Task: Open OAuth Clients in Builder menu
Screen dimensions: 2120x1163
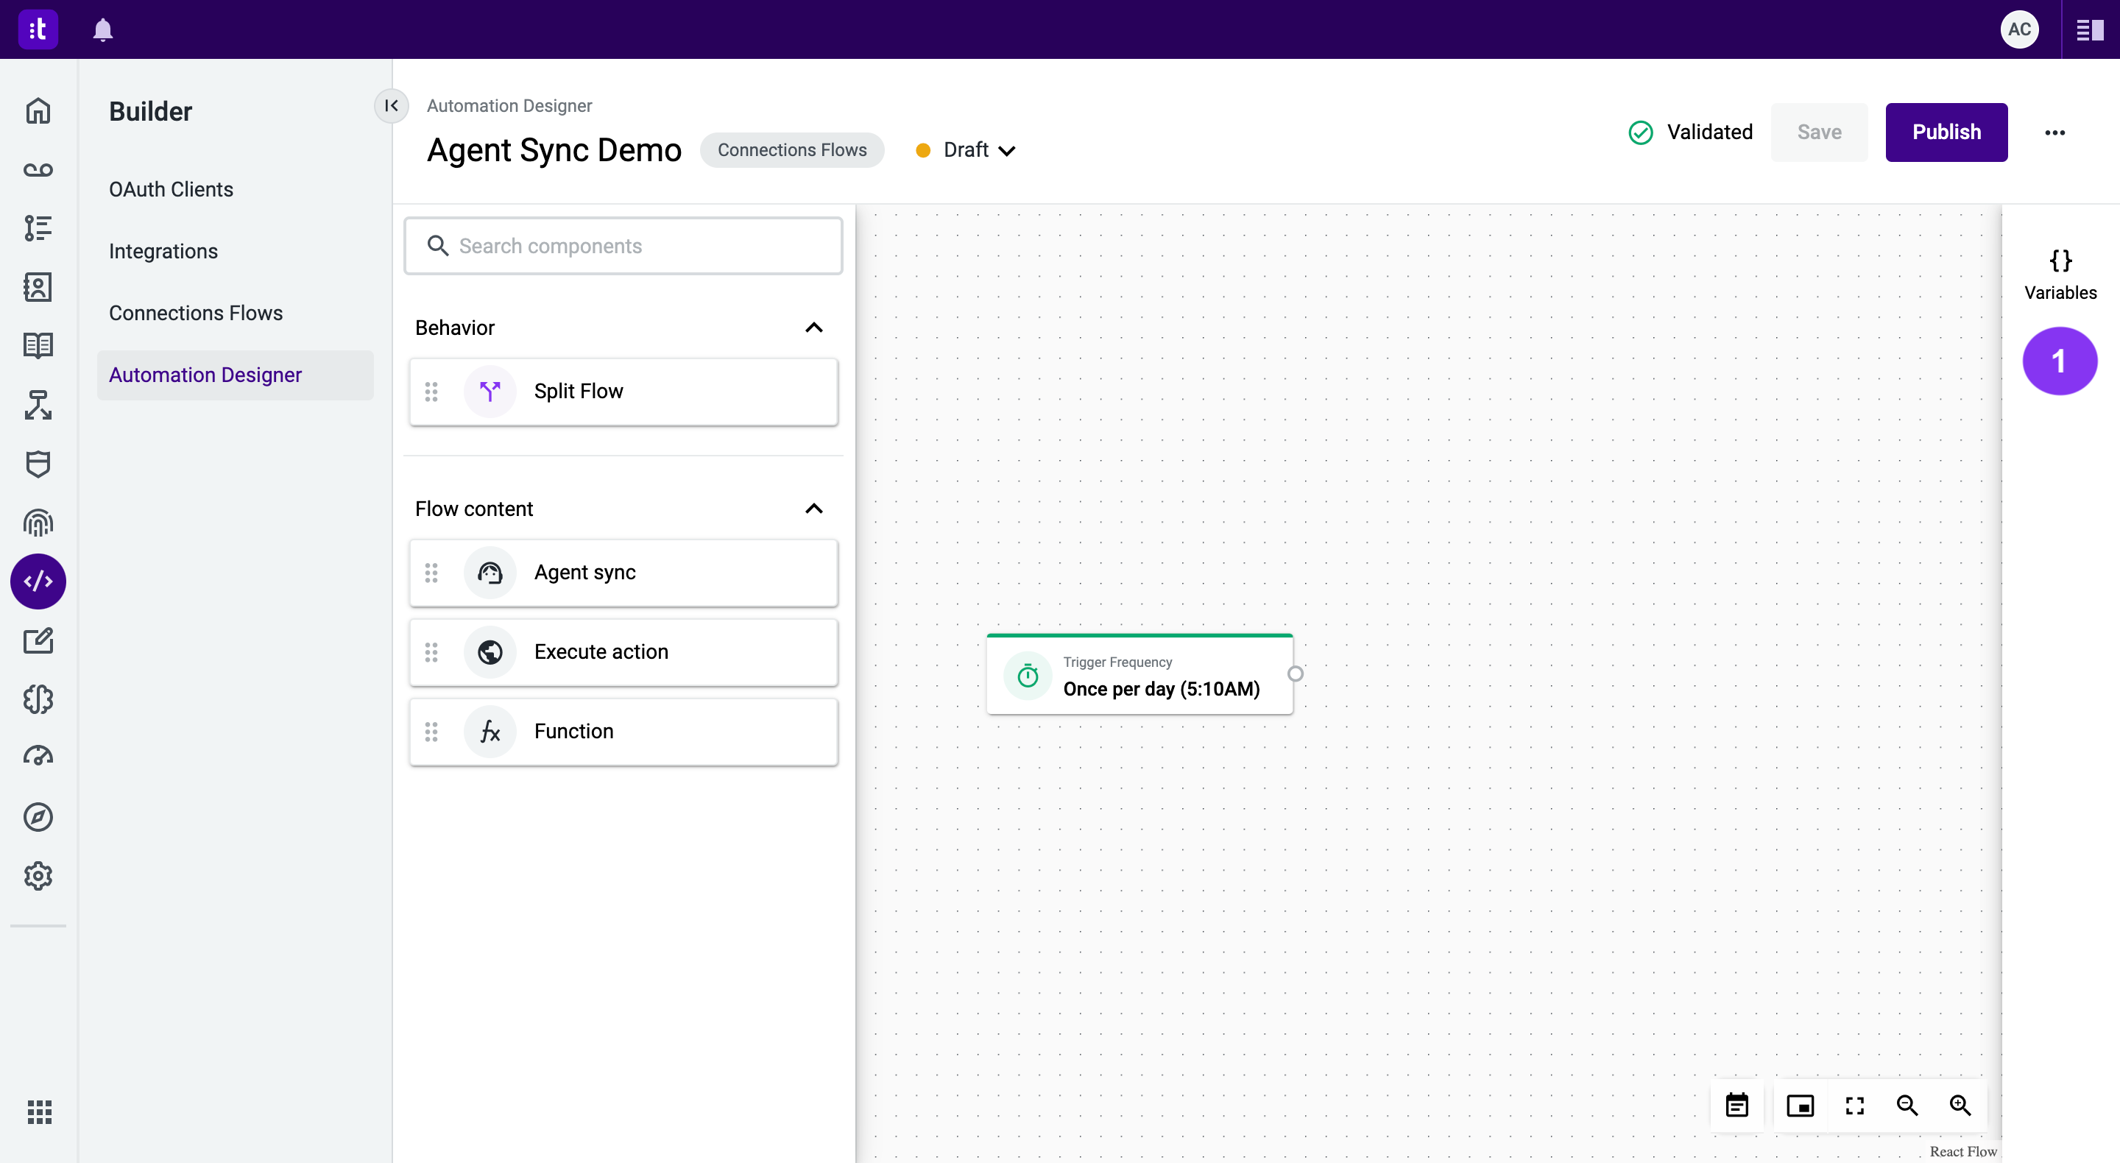Action: tap(172, 189)
